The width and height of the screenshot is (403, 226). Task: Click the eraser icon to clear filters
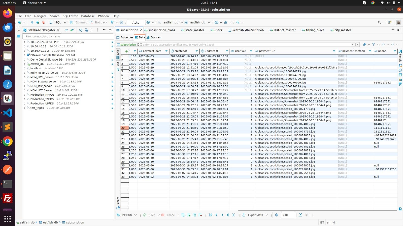[364, 45]
